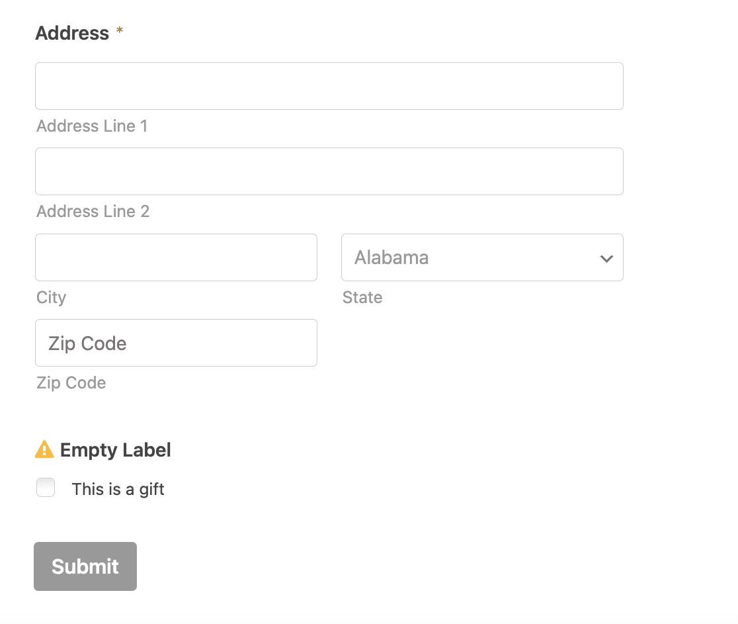The image size is (738, 624).
Task: Click the 'Address Line 2' sublabel
Action: pos(93,211)
